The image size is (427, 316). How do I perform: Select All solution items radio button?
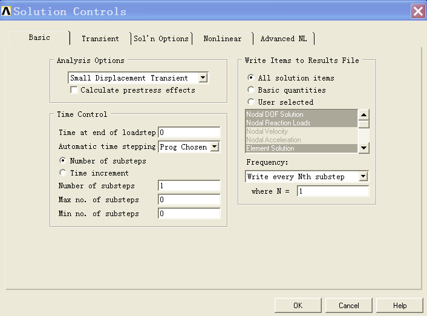pos(251,78)
